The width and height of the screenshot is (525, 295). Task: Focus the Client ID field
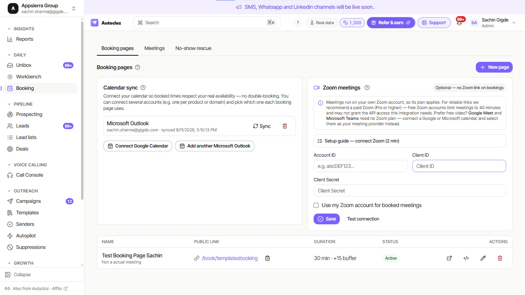[x=459, y=166]
